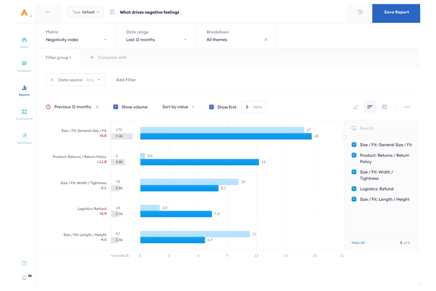
Task: Click the reset changes icon near Save Report
Action: point(360,12)
